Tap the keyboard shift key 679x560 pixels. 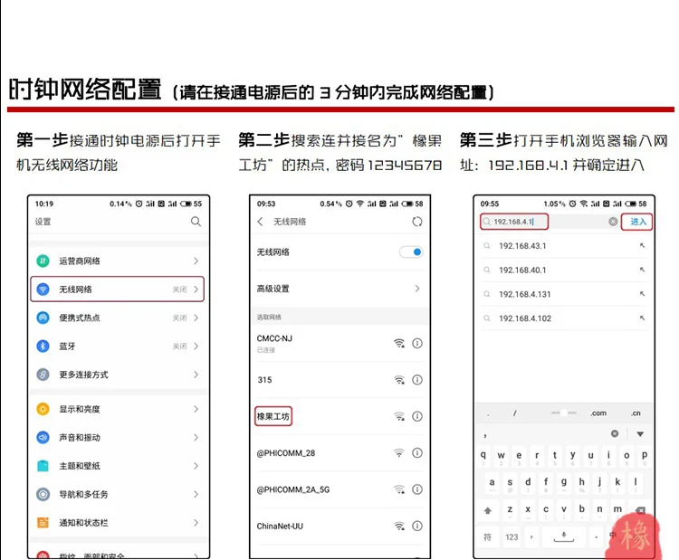click(x=488, y=510)
